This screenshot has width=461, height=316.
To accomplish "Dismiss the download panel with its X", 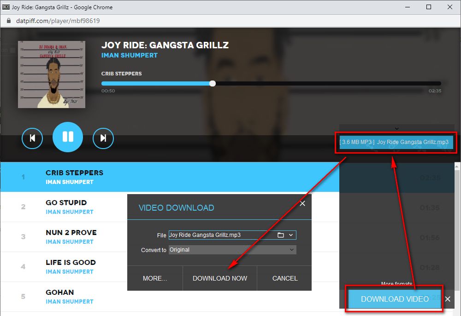I will [x=448, y=299].
